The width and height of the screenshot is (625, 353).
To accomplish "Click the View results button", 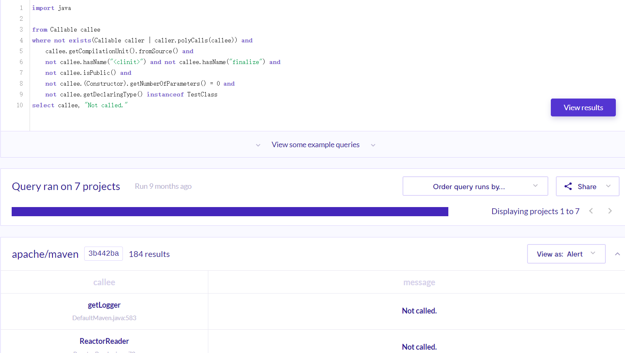I will point(583,107).
